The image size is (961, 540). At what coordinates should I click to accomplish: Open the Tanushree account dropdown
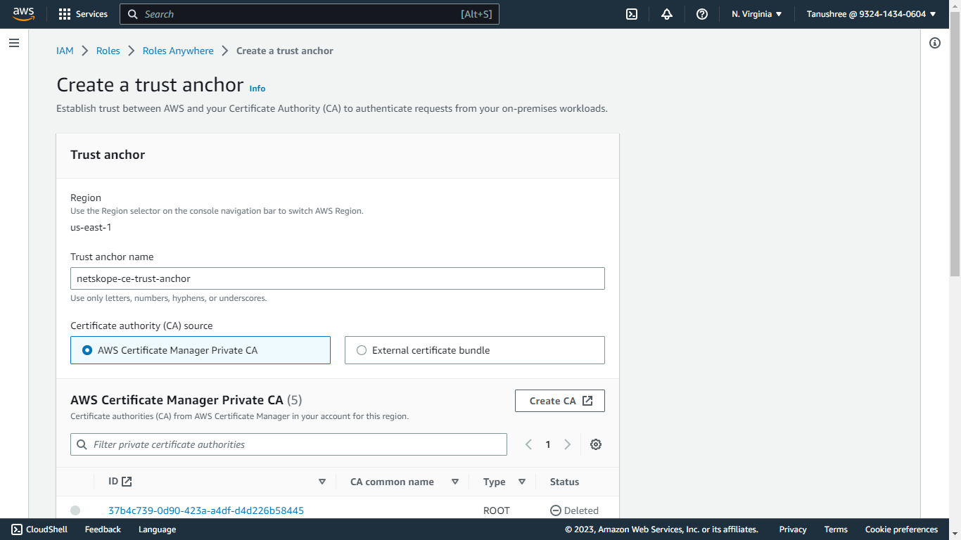click(872, 14)
